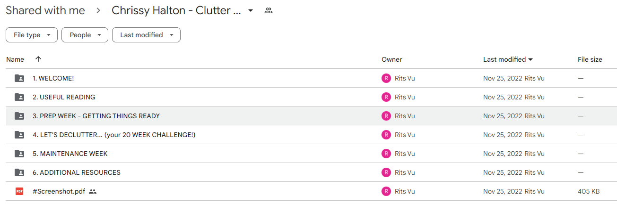Image resolution: width=617 pixels, height=212 pixels.
Task: Click the shared icon beside #Screenshot.pdf filename
Action: coord(93,192)
